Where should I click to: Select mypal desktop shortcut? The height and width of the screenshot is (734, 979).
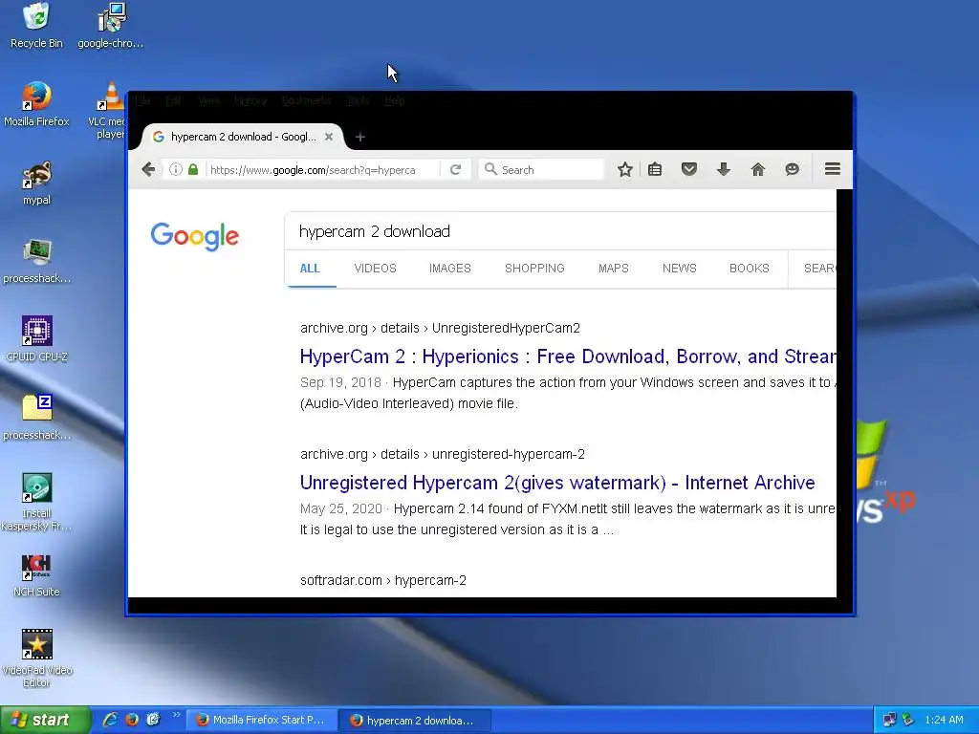tap(36, 183)
